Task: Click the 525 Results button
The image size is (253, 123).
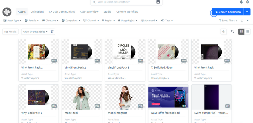Action: click(x=10, y=32)
